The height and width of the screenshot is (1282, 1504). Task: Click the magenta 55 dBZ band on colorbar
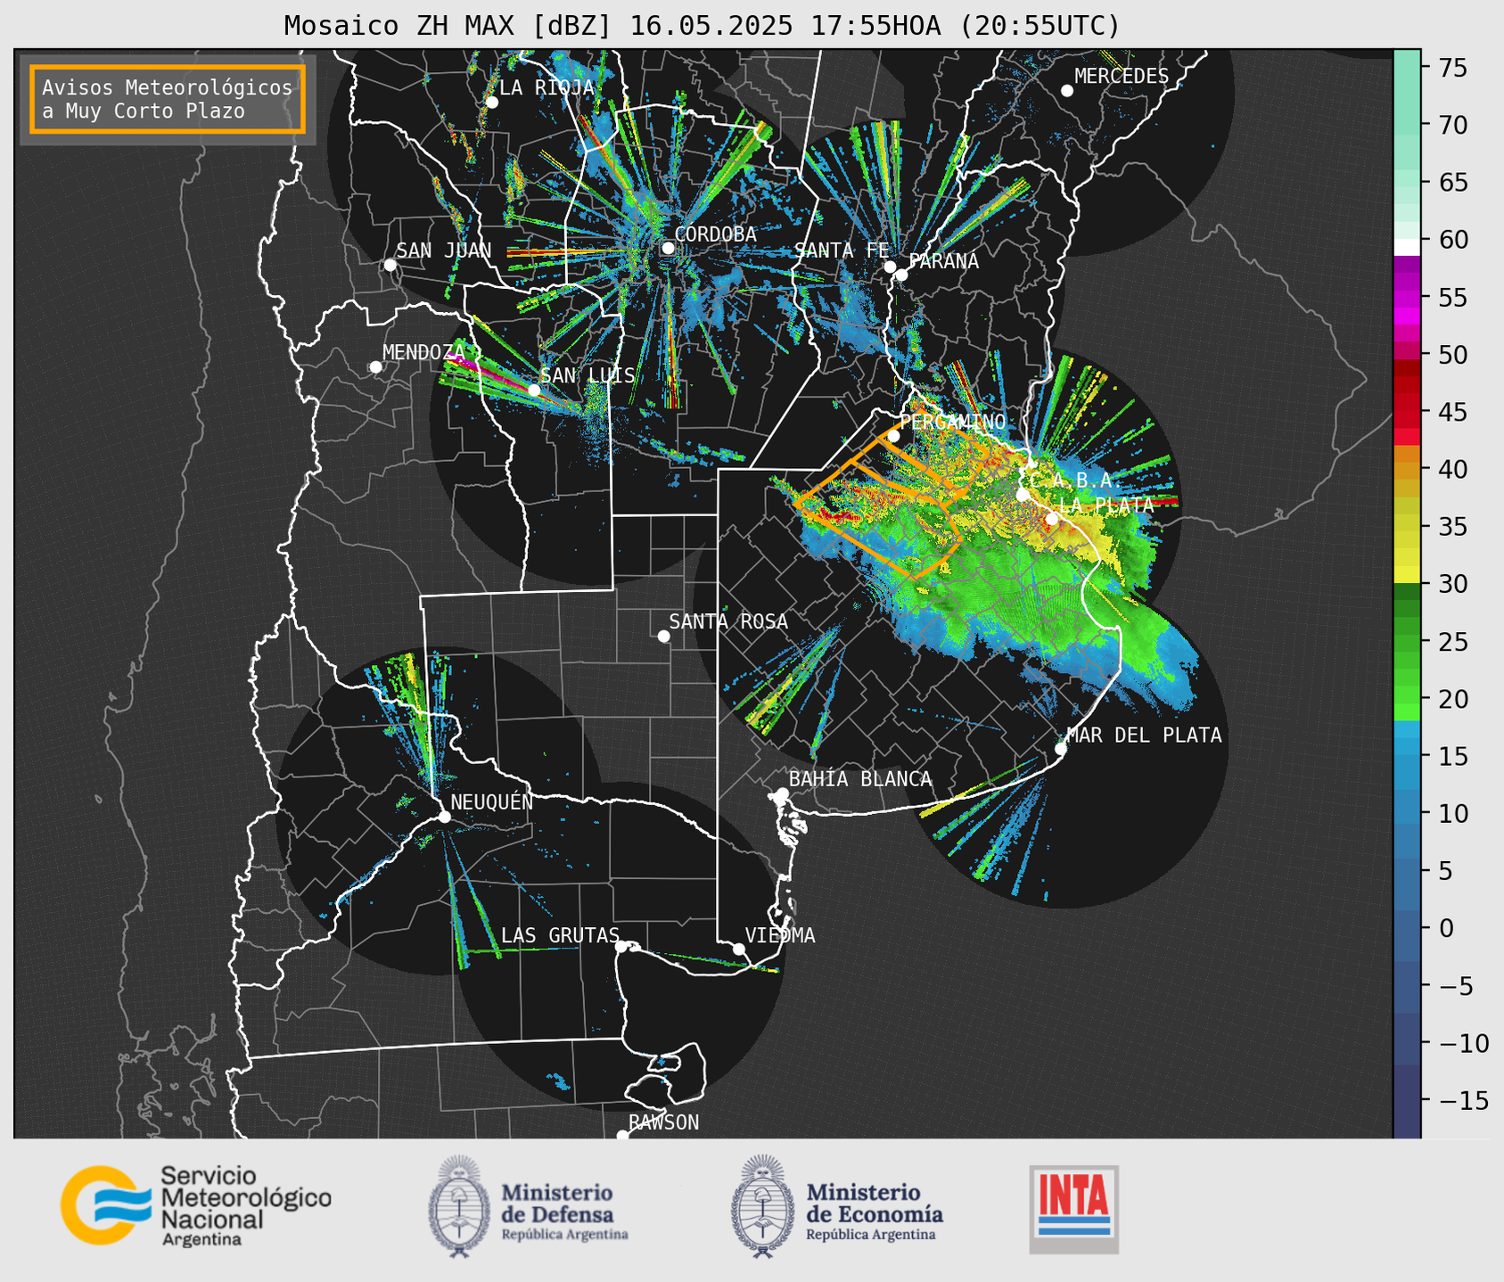[1407, 299]
